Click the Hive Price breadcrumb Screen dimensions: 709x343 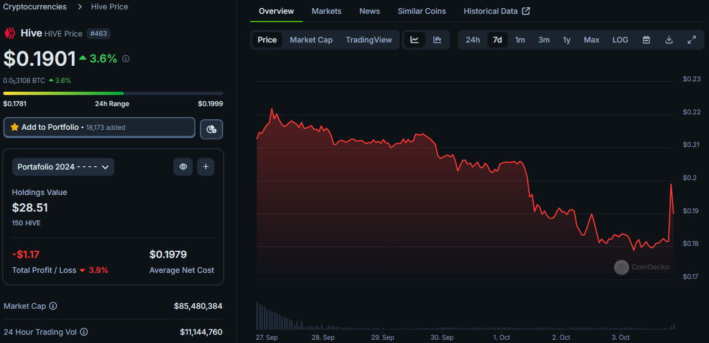coord(109,7)
